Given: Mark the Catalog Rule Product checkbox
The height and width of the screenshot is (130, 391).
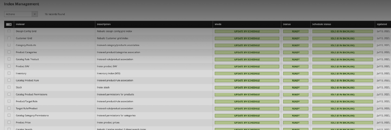Looking at the screenshot, I should point(9,59).
